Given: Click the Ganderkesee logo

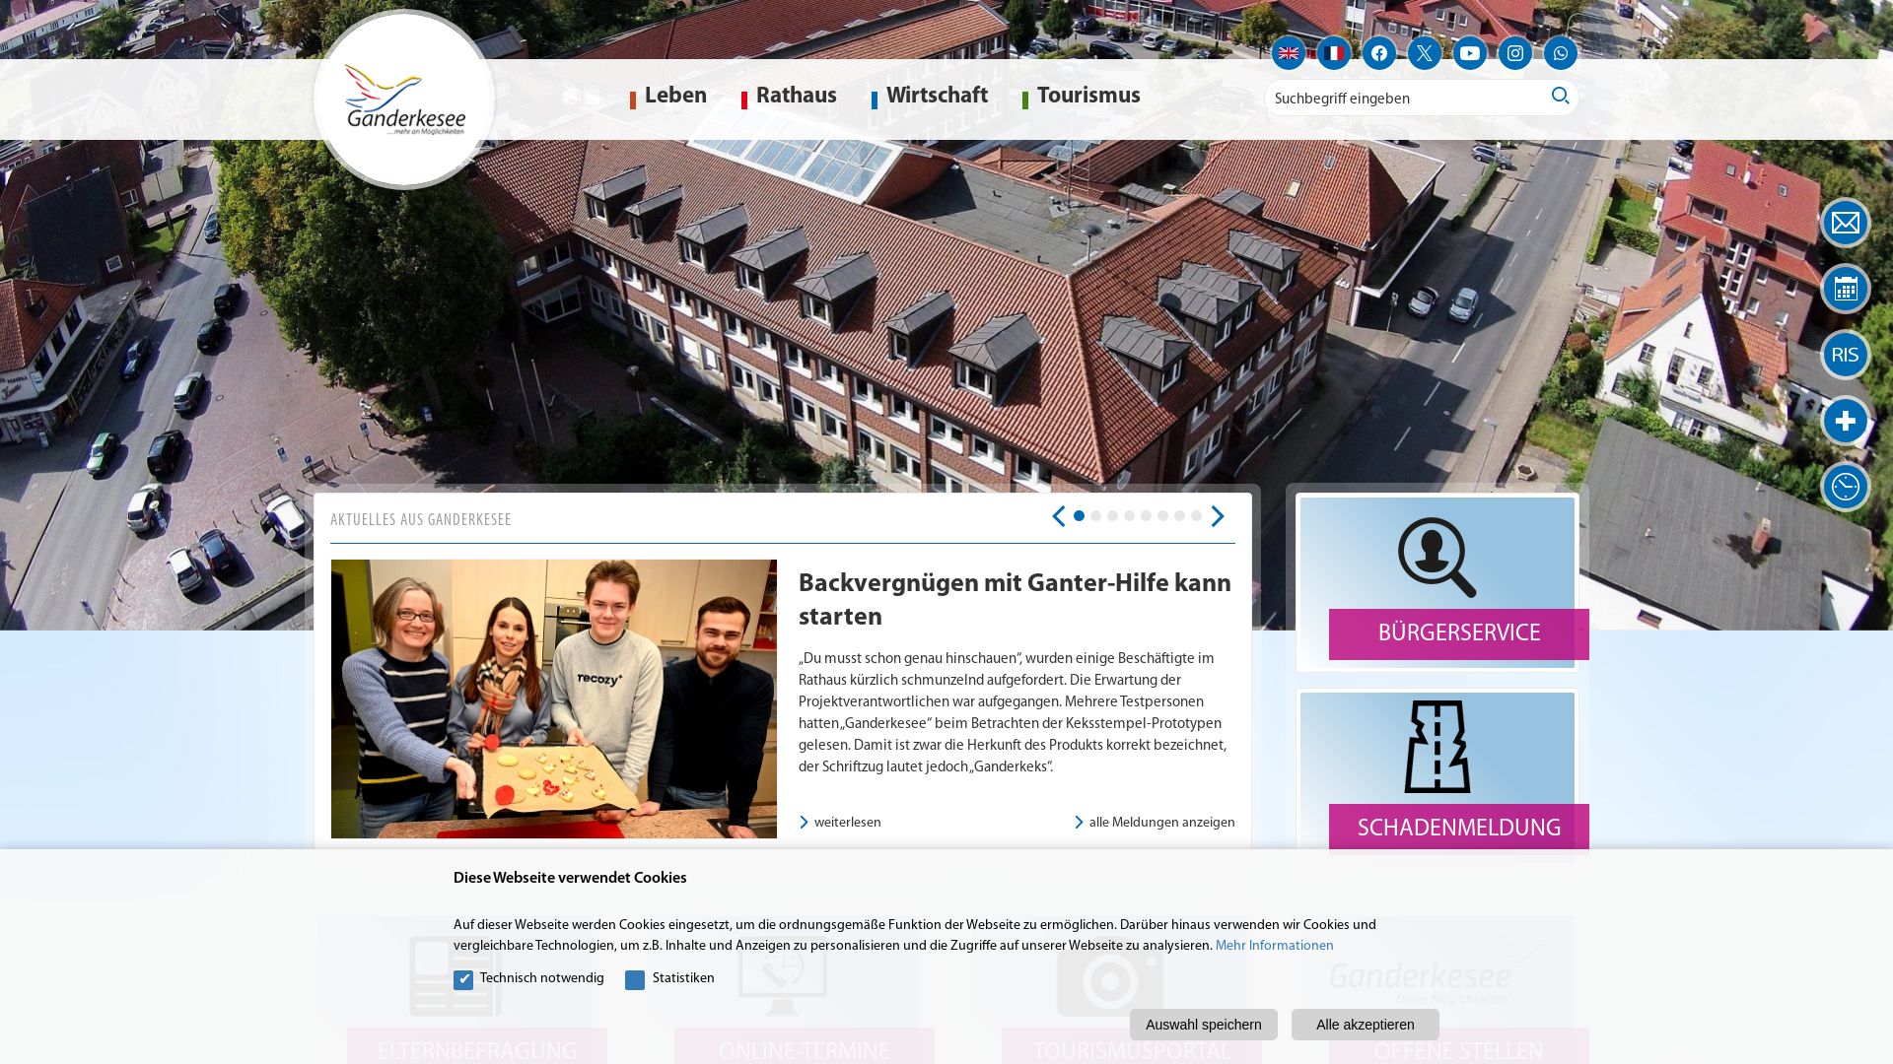Looking at the screenshot, I should 404,100.
